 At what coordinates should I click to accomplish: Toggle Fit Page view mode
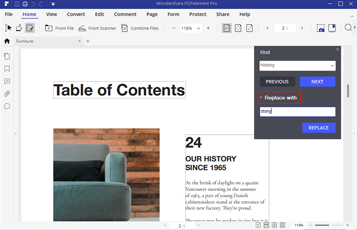238,28
